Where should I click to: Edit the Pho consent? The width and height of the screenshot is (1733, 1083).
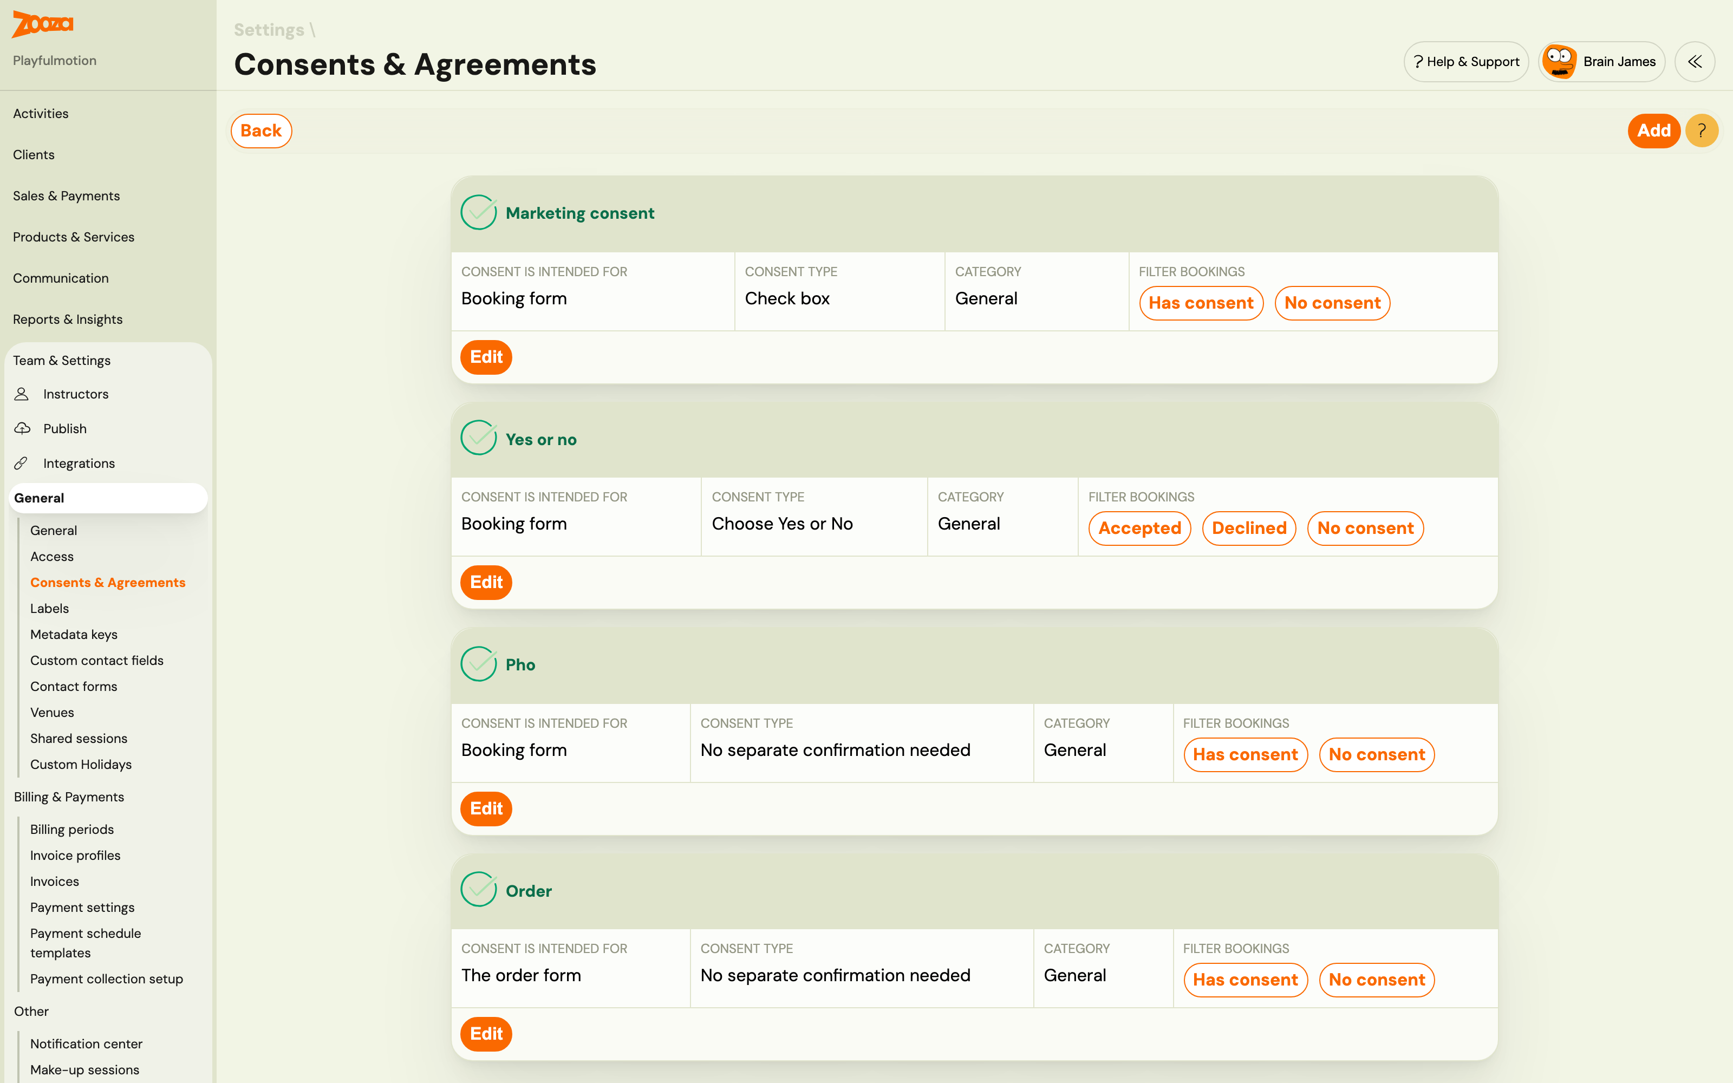(x=486, y=808)
